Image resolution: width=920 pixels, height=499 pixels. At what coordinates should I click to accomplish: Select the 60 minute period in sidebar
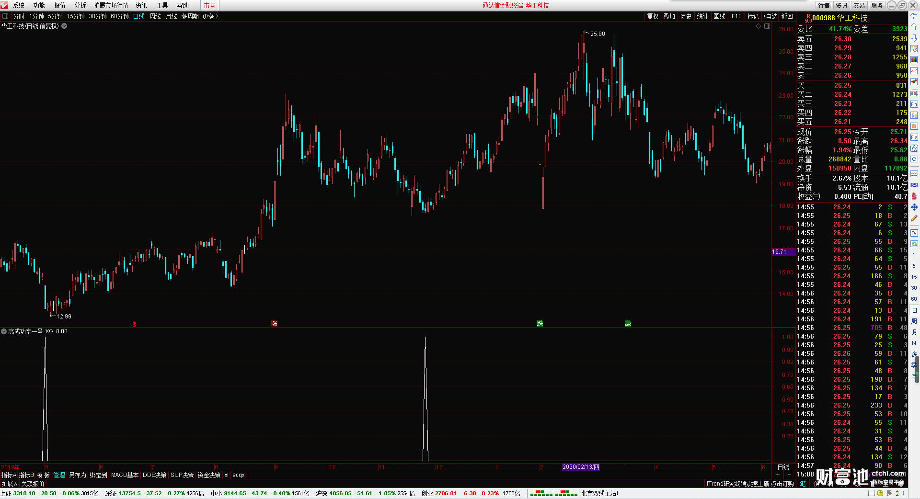(x=914, y=299)
